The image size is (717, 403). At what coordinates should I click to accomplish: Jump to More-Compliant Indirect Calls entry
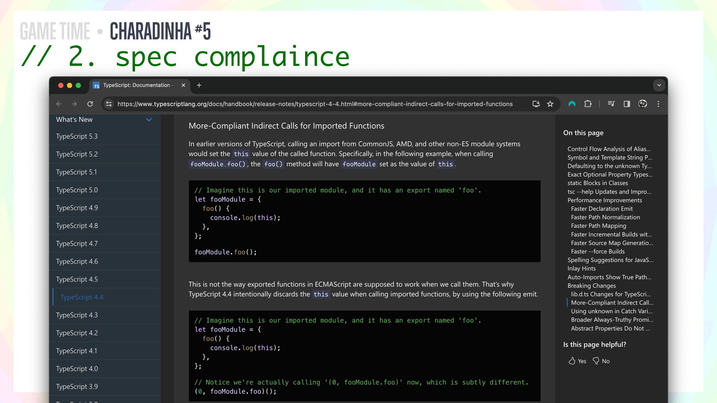(612, 303)
